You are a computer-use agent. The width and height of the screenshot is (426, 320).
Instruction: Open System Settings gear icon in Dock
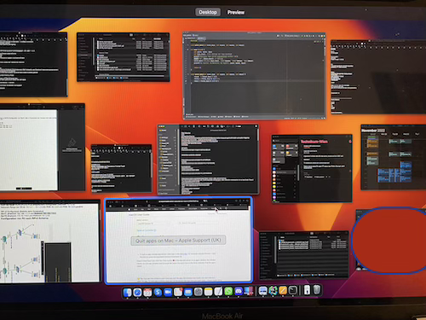(x=199, y=292)
